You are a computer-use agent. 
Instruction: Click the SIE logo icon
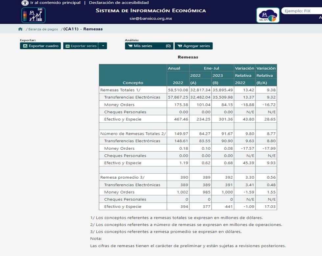33,15
